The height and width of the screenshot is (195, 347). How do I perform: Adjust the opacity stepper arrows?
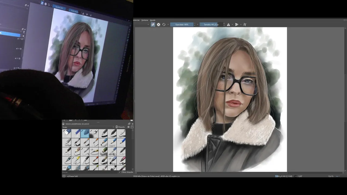point(194,24)
